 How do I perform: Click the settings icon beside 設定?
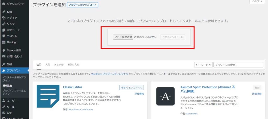tap(4, 113)
